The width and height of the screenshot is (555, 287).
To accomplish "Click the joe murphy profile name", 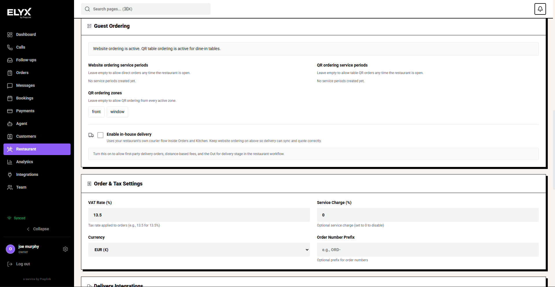I will 29,246.
